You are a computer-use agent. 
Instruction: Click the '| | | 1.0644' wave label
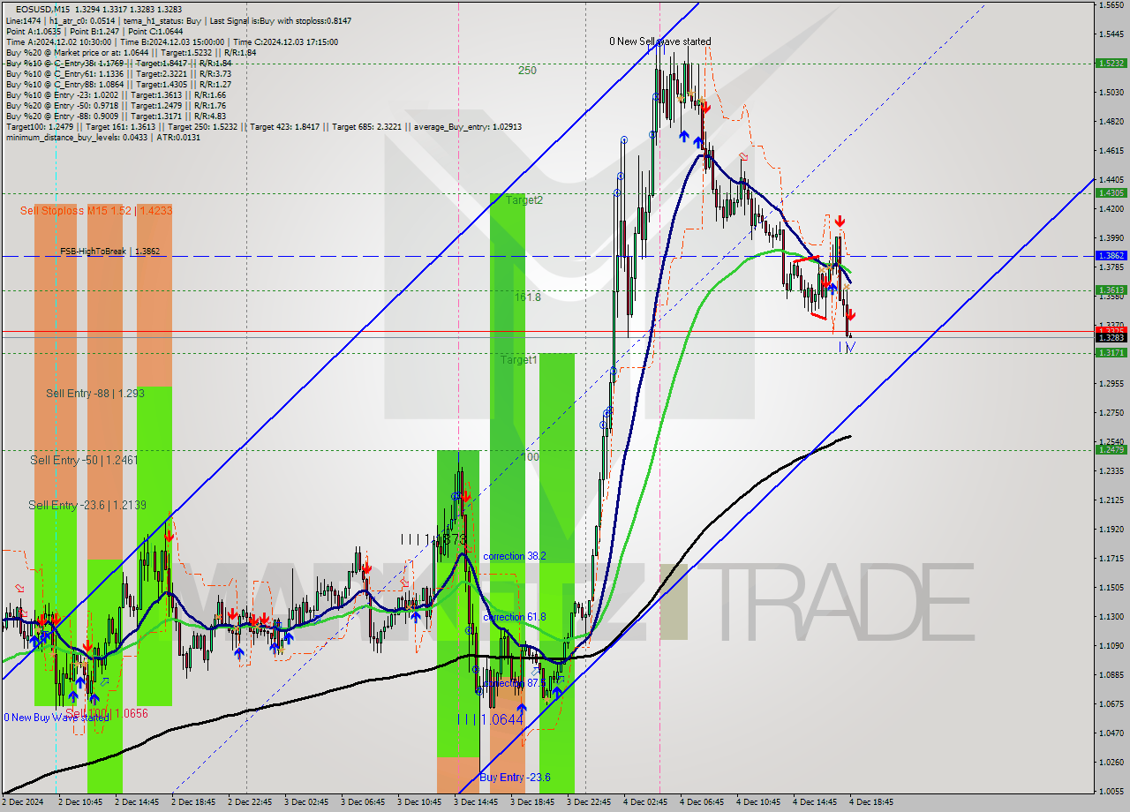pyautogui.click(x=491, y=719)
